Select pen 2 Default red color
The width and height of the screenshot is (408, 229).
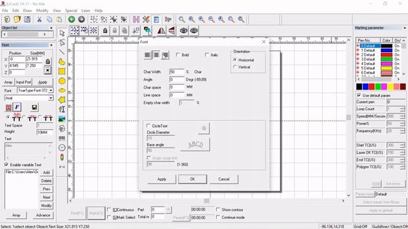(x=386, y=55)
